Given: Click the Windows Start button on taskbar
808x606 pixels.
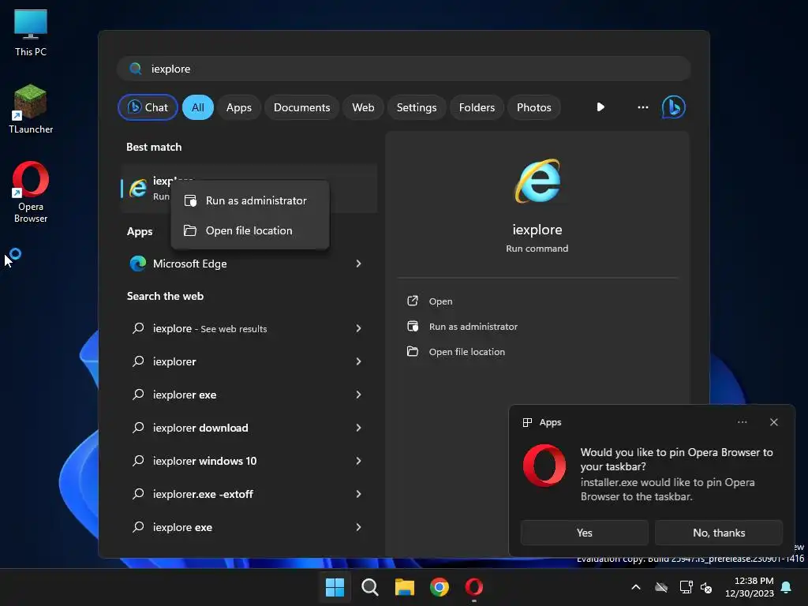Looking at the screenshot, I should pyautogui.click(x=335, y=587).
